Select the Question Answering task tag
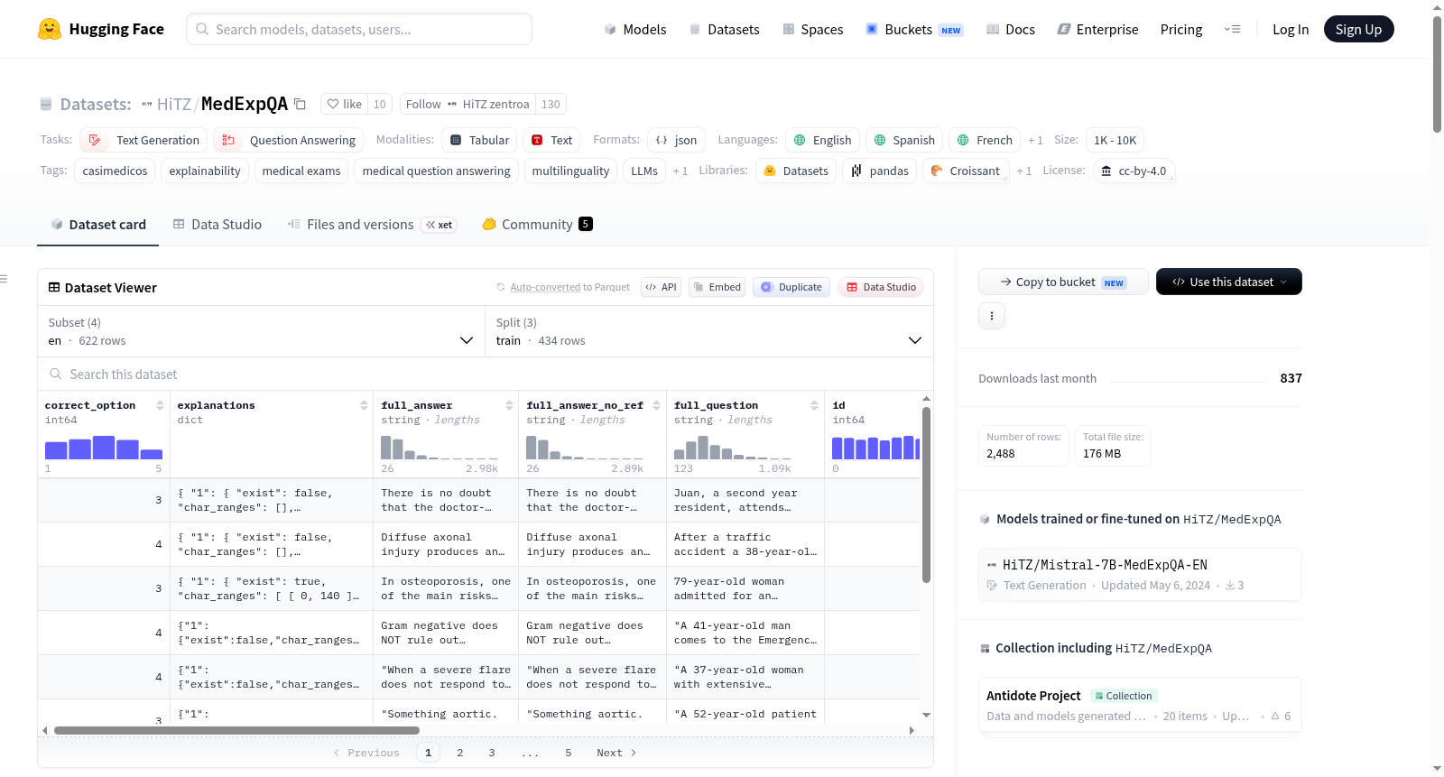Screen dimensions: 1444x777 tap(289, 140)
